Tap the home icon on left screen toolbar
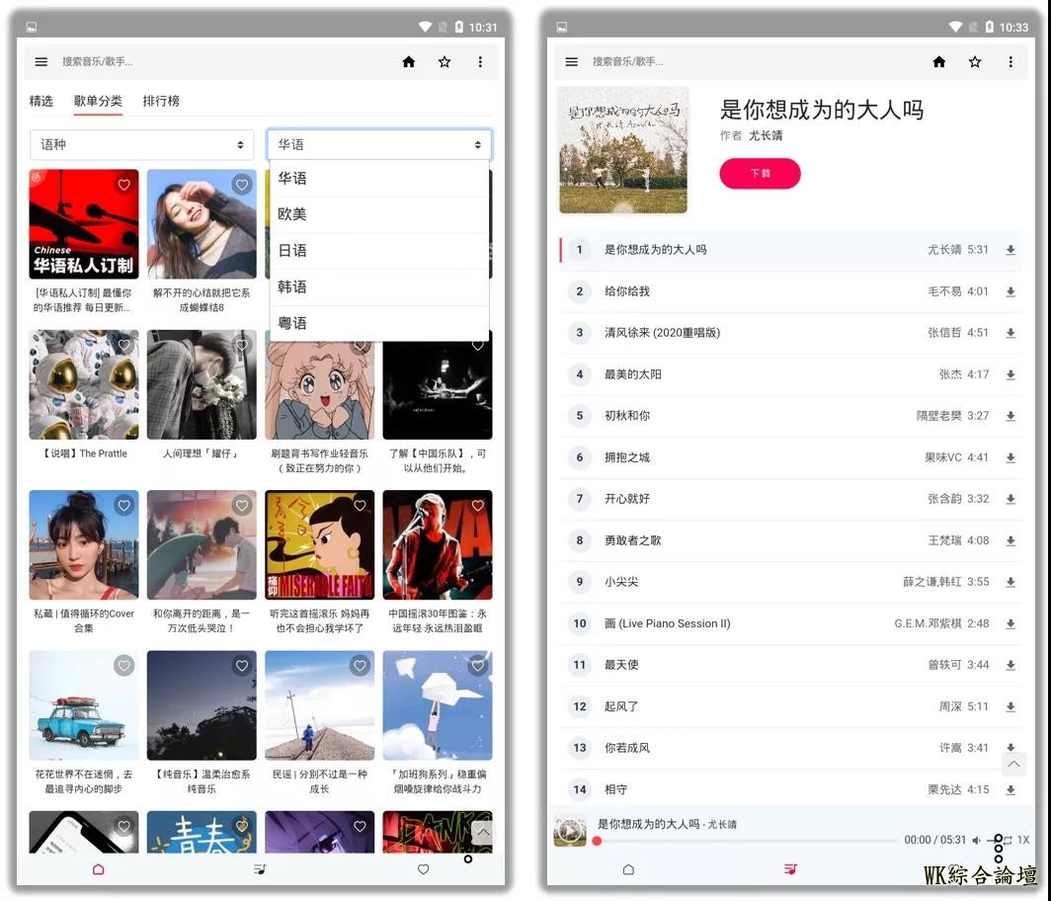This screenshot has height=901, width=1051. click(408, 61)
